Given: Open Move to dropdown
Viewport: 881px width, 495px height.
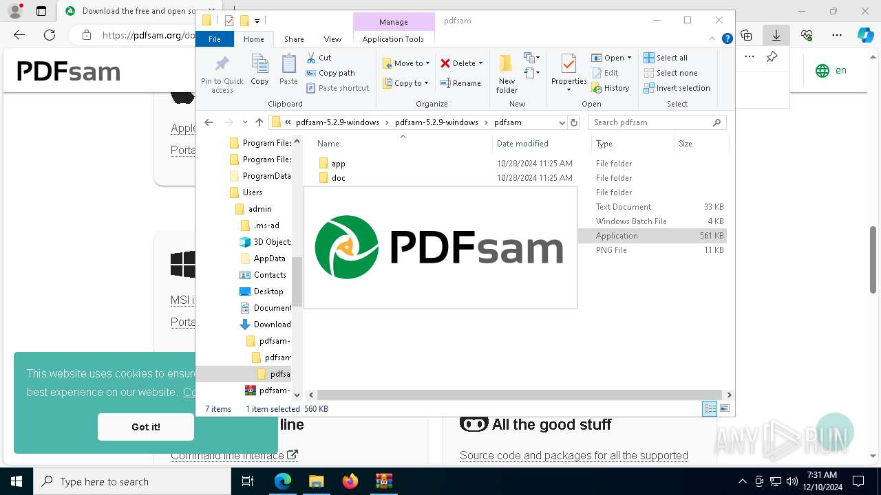Looking at the screenshot, I should click(x=406, y=63).
